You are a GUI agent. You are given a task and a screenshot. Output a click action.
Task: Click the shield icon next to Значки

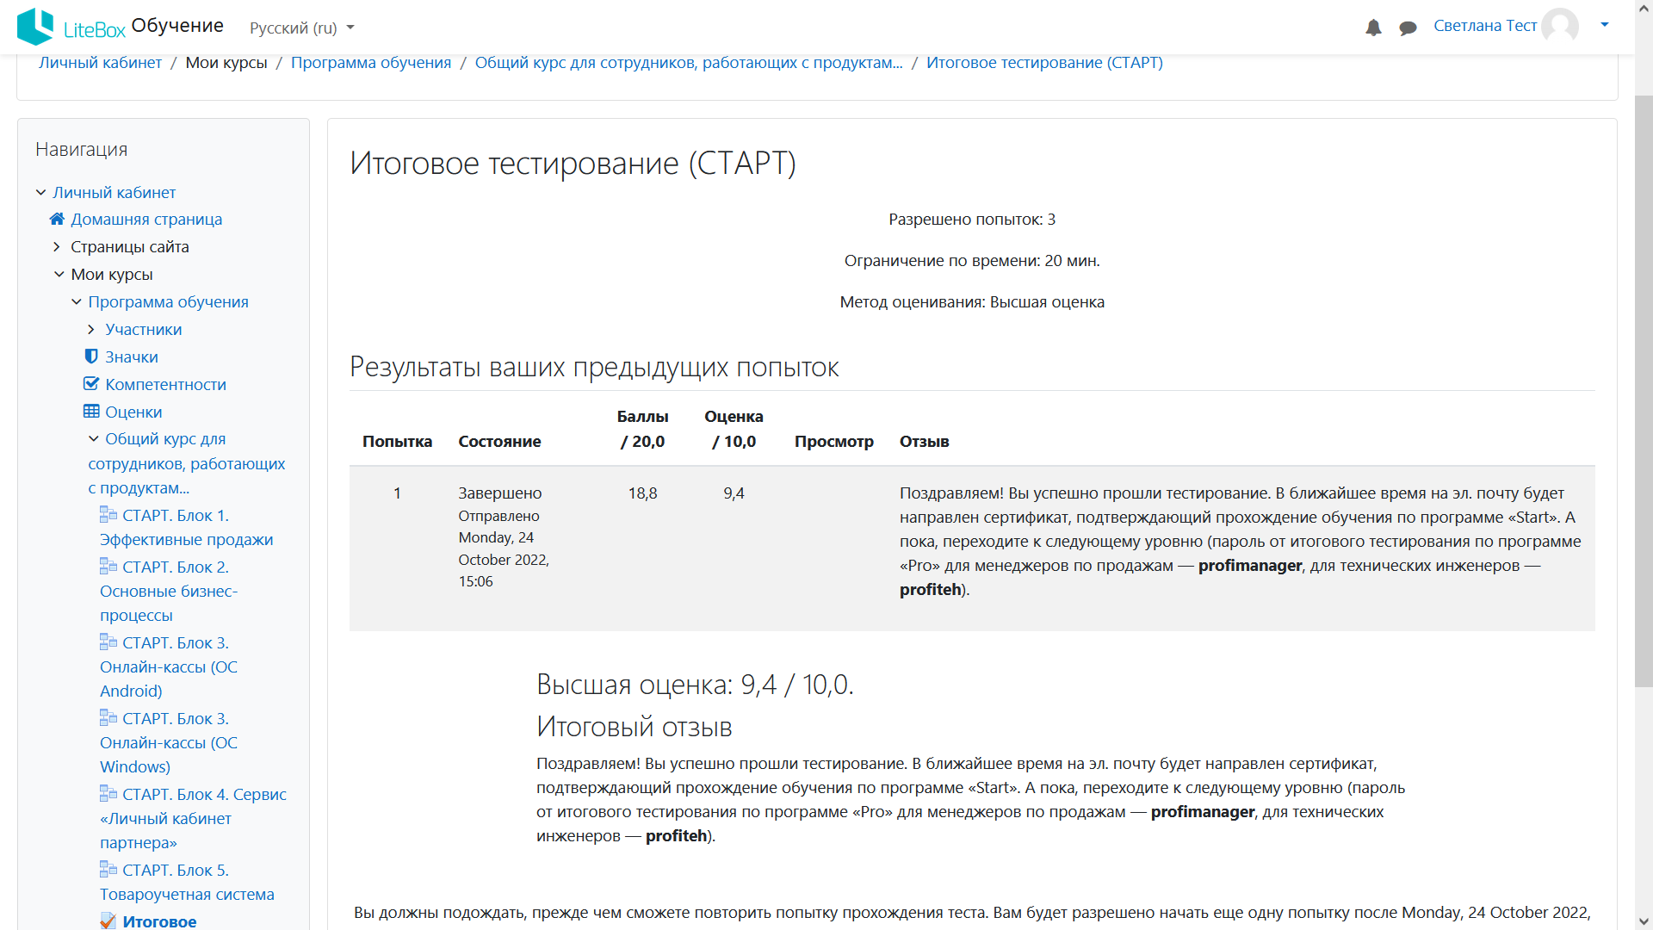click(x=91, y=356)
